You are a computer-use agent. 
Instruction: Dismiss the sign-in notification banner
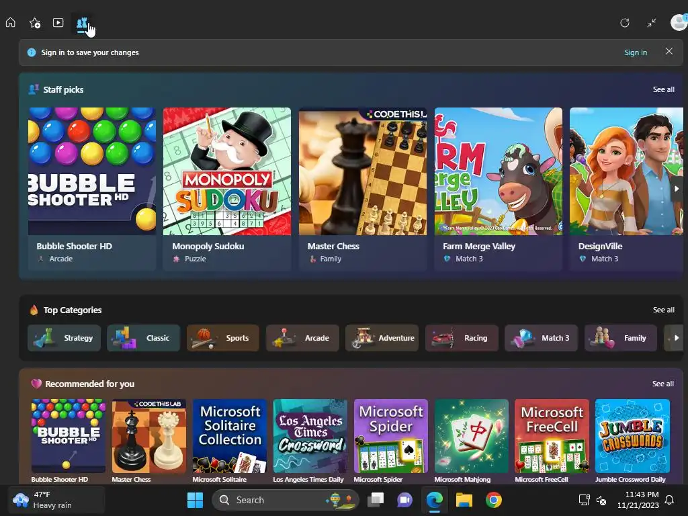(669, 51)
